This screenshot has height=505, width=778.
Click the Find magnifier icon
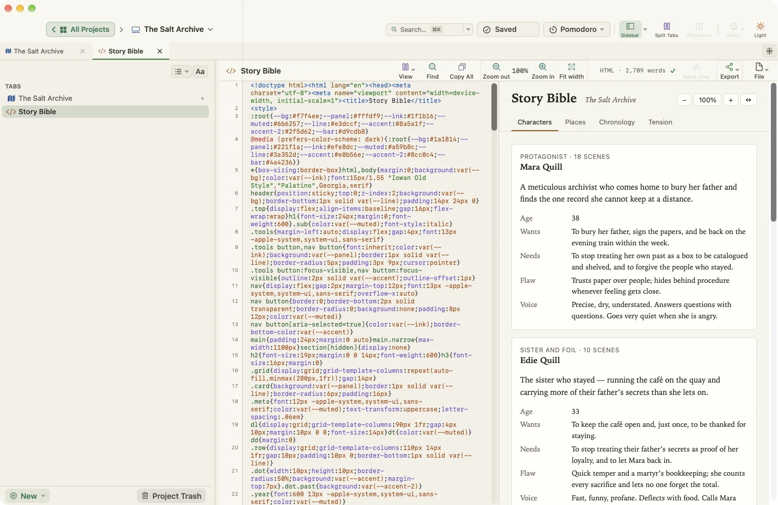click(433, 67)
